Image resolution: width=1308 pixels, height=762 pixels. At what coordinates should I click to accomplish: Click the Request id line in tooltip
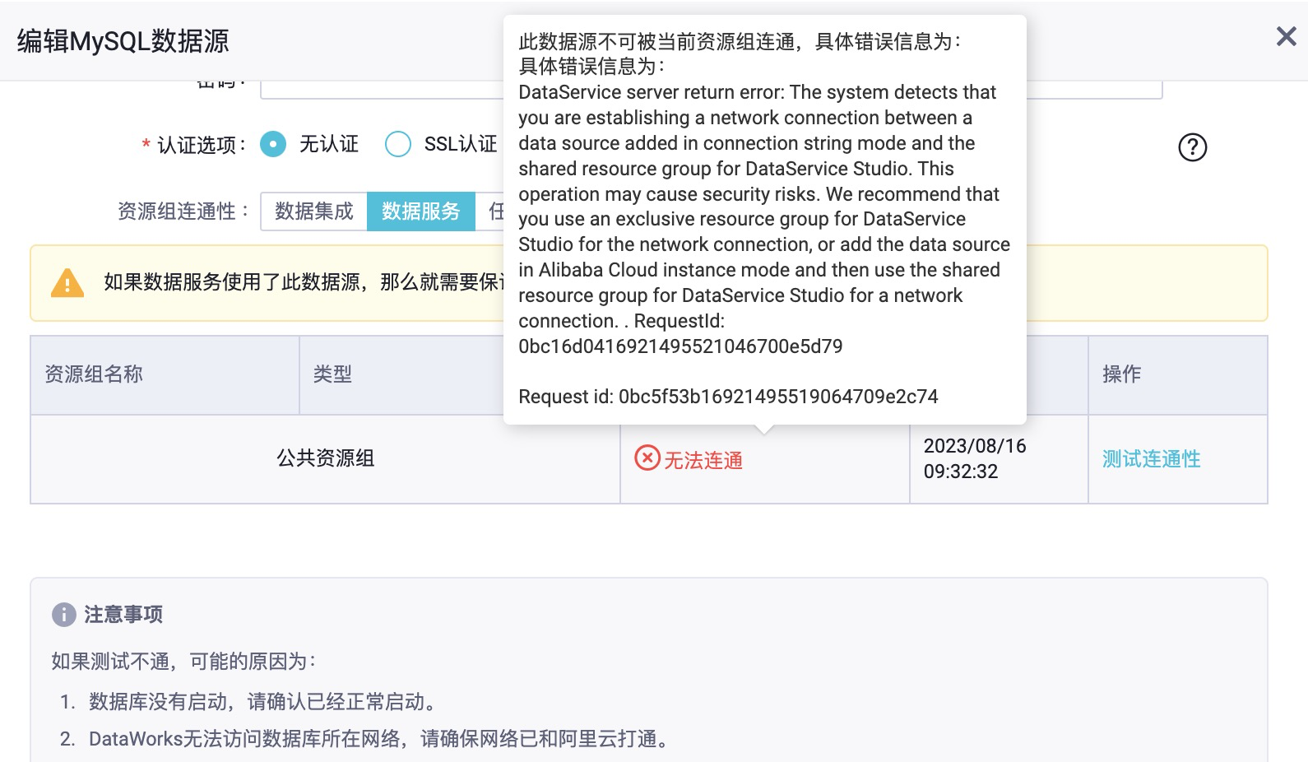[x=727, y=397]
